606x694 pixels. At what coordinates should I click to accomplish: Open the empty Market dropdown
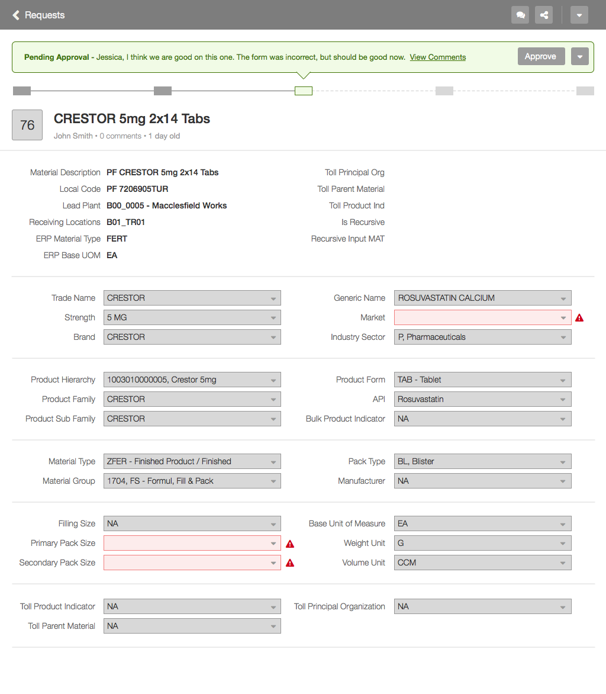click(x=482, y=317)
